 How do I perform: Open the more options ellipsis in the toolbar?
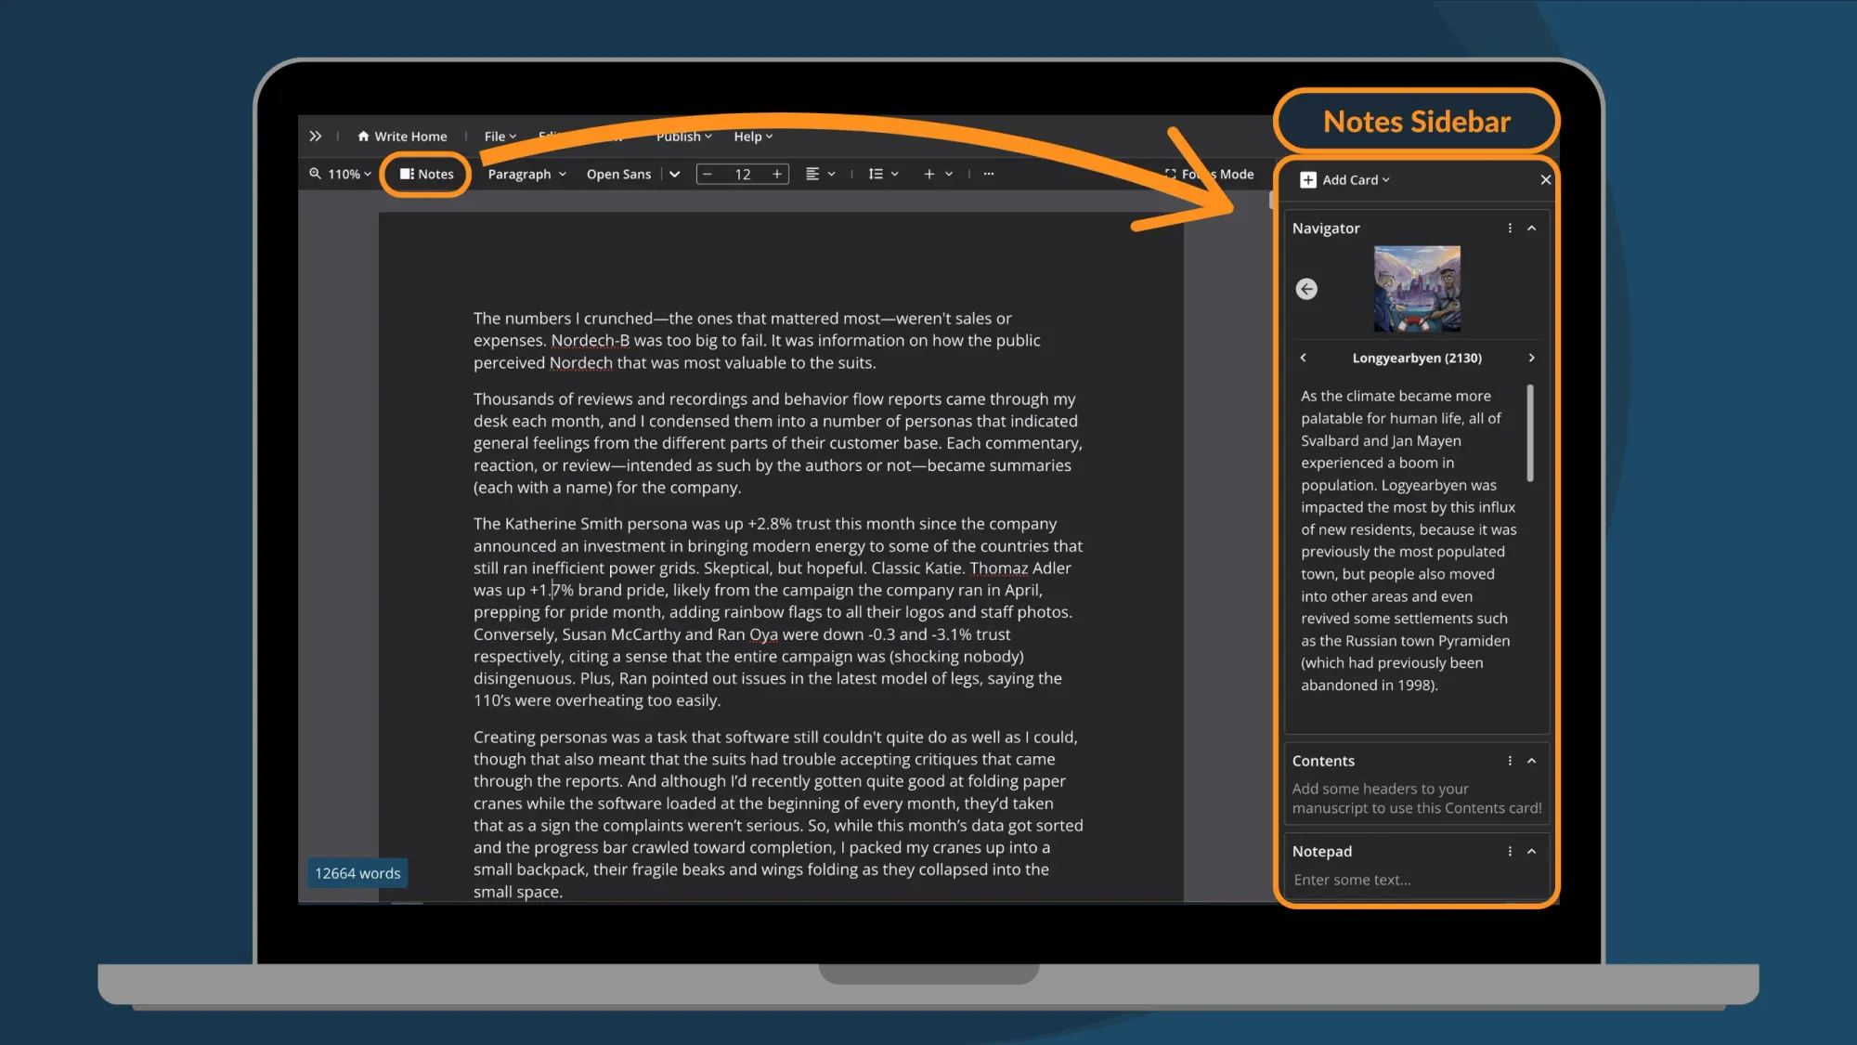coord(988,174)
